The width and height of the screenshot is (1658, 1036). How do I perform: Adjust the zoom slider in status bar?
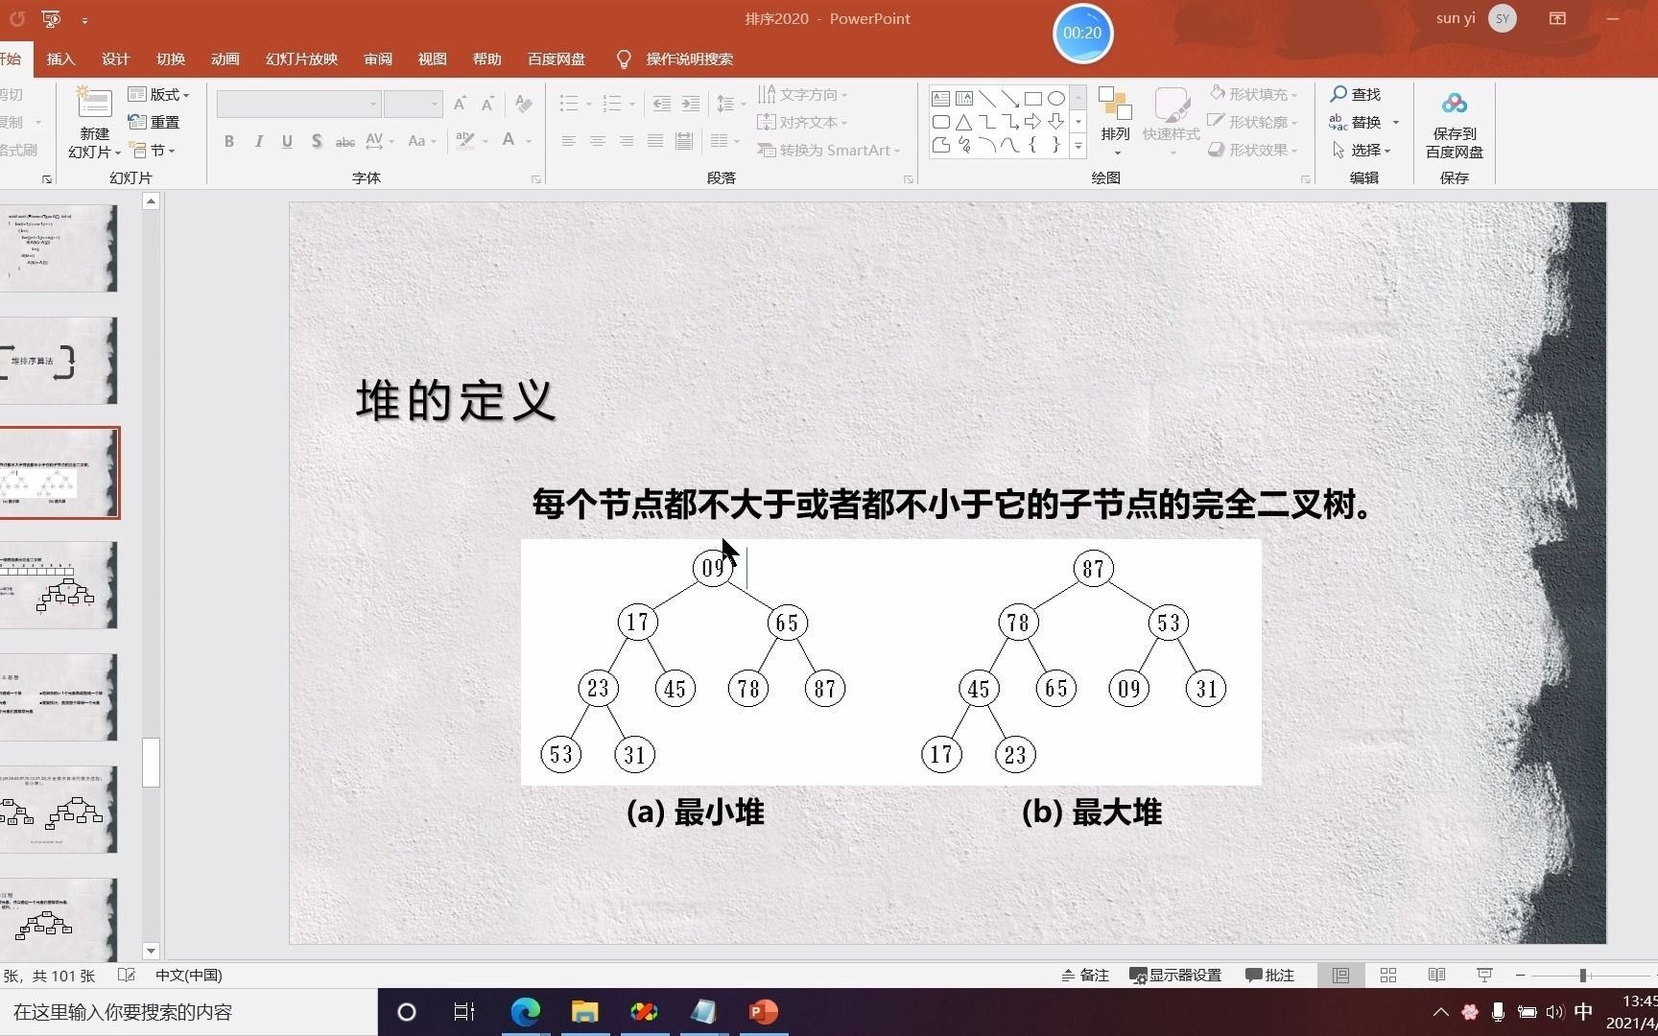click(x=1583, y=975)
